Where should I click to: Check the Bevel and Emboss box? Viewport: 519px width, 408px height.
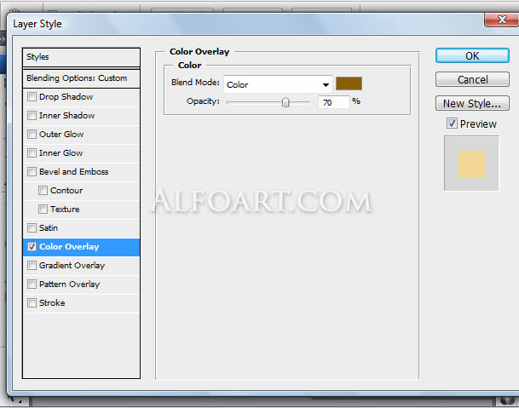(x=32, y=171)
